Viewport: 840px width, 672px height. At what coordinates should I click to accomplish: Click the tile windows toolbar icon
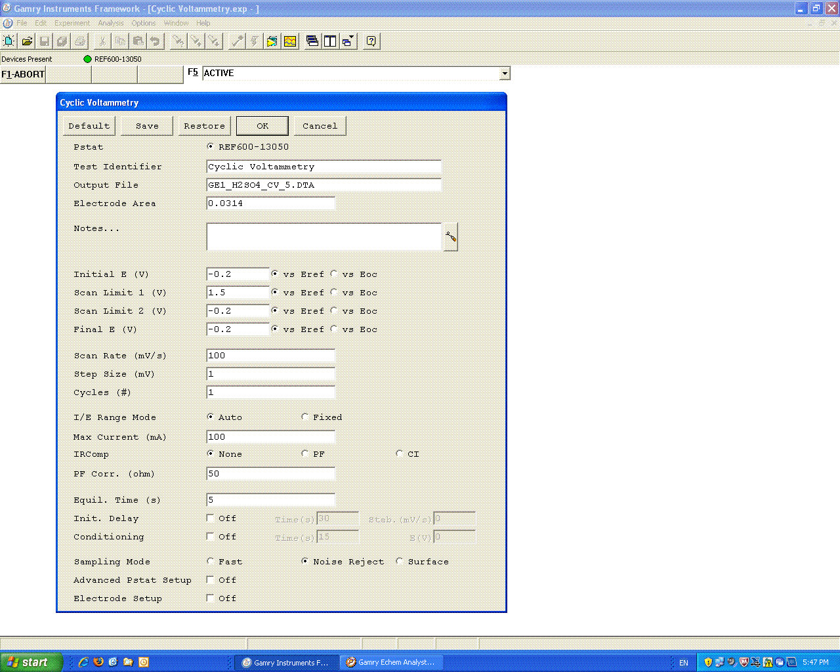pyautogui.click(x=330, y=41)
